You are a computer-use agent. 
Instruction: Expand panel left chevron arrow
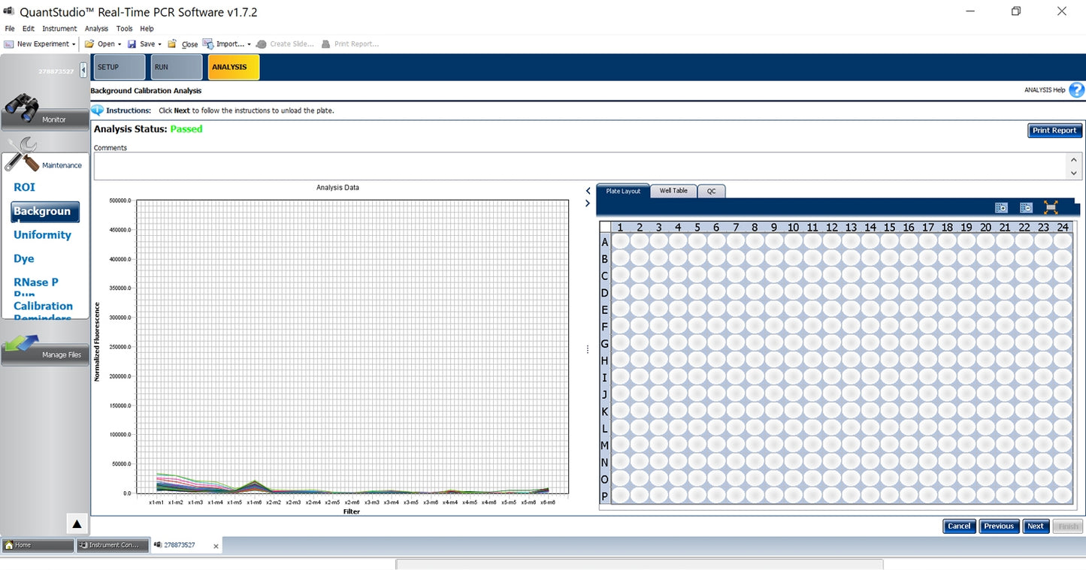click(588, 191)
